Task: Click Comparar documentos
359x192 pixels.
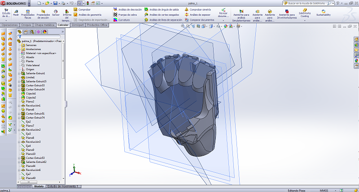Action: point(199,20)
